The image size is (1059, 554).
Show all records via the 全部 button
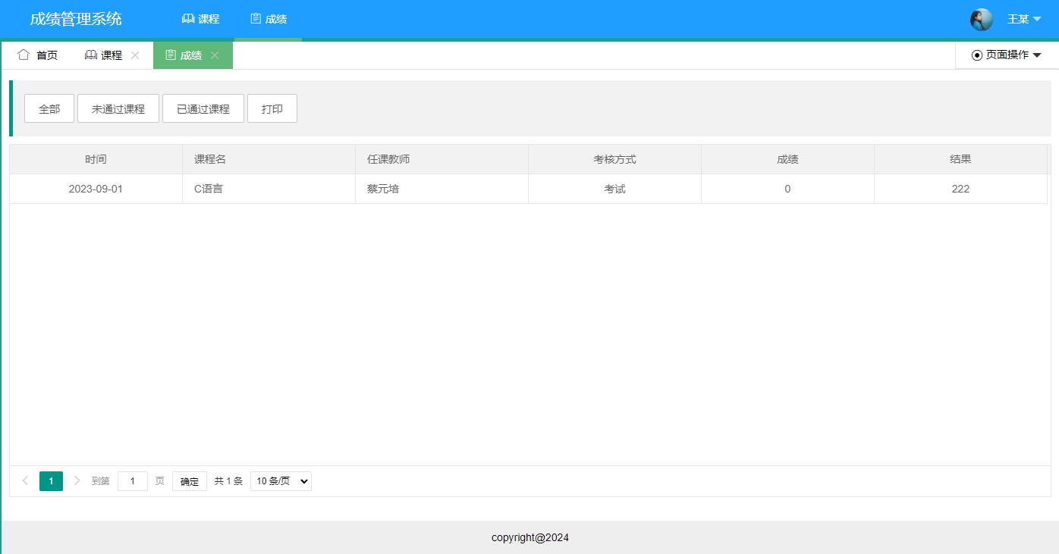coord(49,108)
